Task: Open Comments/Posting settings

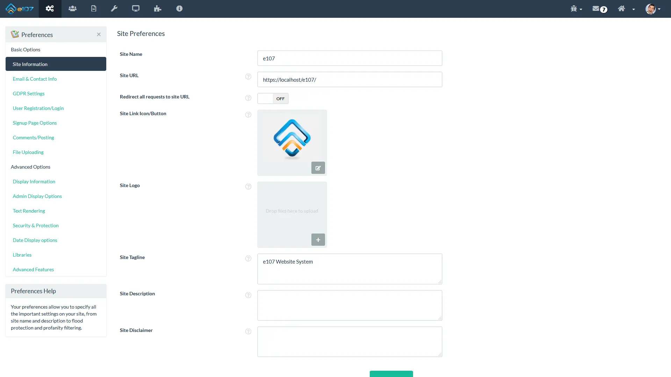Action: pyautogui.click(x=34, y=138)
